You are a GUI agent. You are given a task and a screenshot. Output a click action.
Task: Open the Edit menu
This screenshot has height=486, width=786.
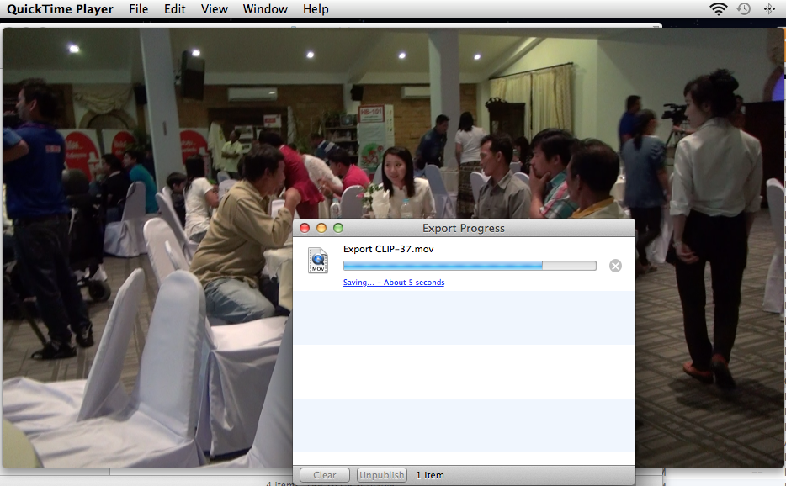(x=174, y=9)
